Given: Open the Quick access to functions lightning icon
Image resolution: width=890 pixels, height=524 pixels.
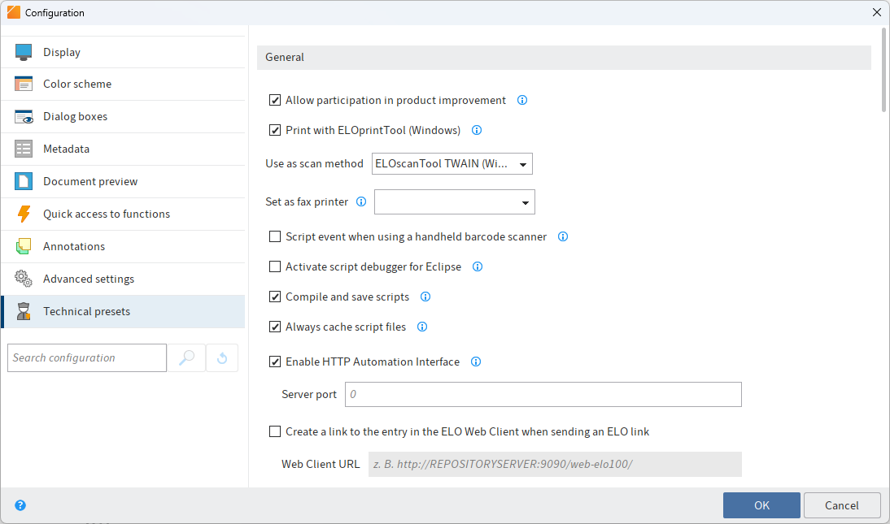Looking at the screenshot, I should [x=22, y=214].
